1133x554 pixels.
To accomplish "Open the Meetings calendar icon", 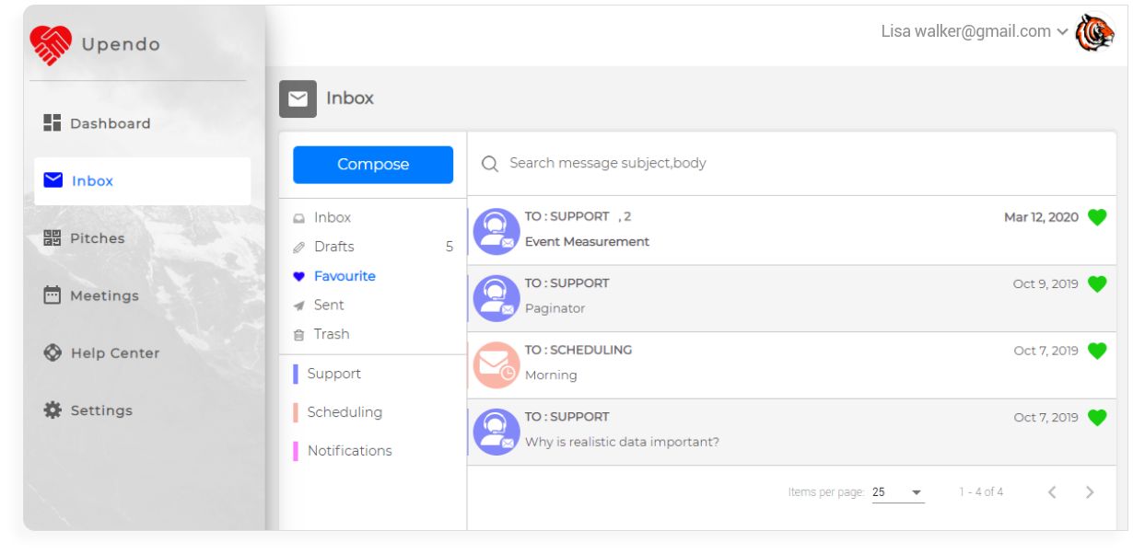I will click(53, 295).
